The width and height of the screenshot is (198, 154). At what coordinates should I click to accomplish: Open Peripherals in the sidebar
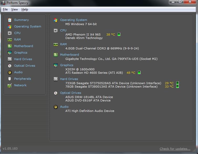point(23,79)
